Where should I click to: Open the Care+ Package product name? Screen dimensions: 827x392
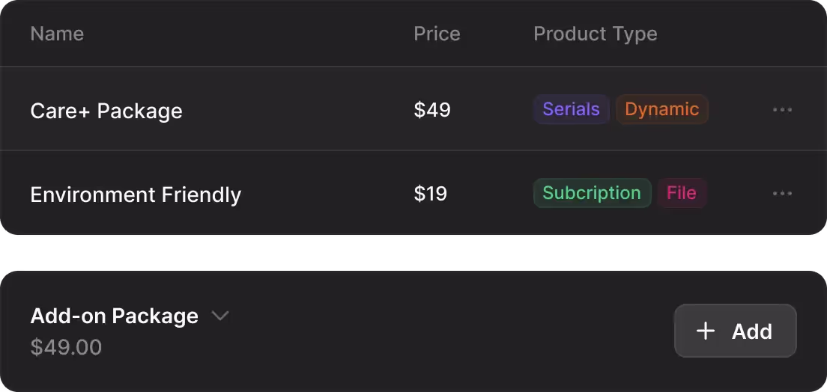tap(106, 111)
